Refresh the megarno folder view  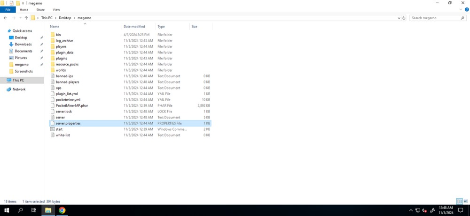pos(404,18)
